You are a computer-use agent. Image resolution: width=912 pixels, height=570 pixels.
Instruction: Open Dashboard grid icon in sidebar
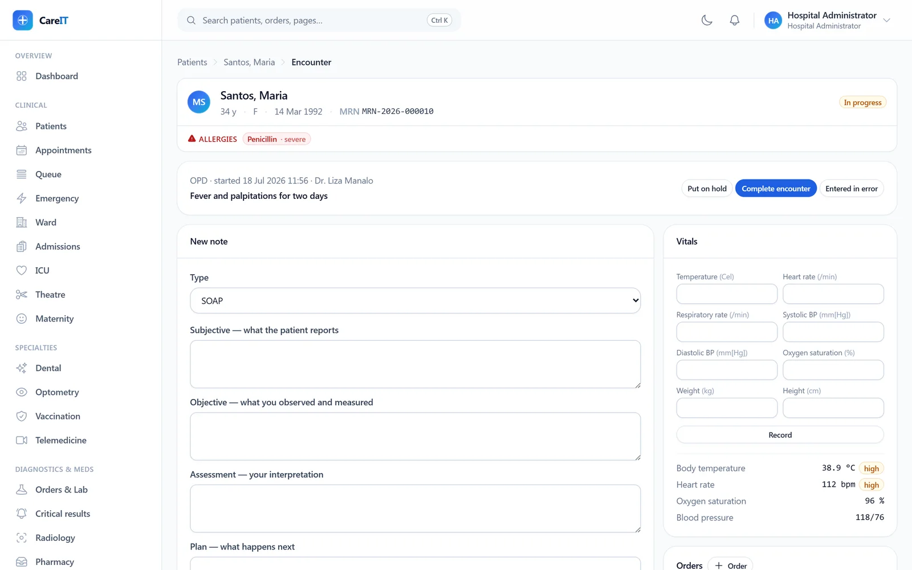click(22, 76)
